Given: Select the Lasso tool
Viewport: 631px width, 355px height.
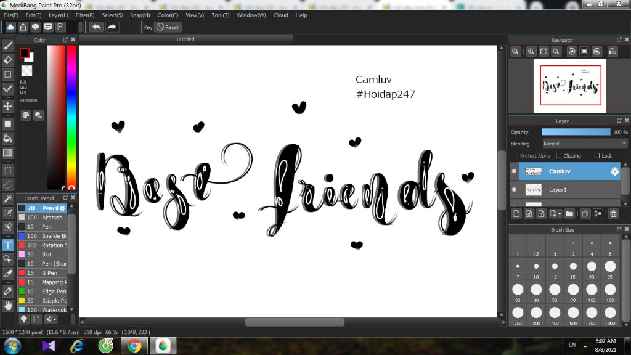Looking at the screenshot, I should (x=7, y=184).
